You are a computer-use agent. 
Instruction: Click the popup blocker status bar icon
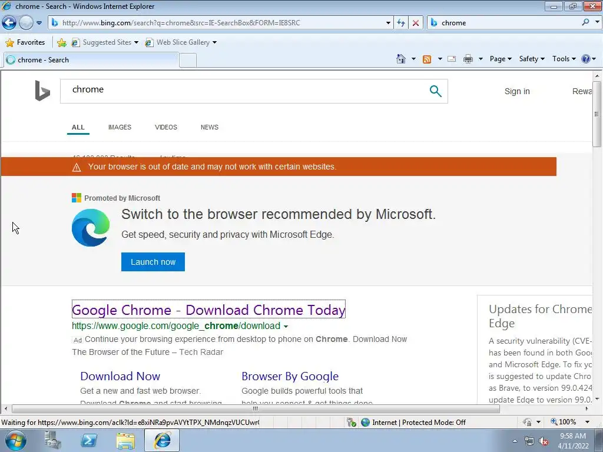pos(351,423)
